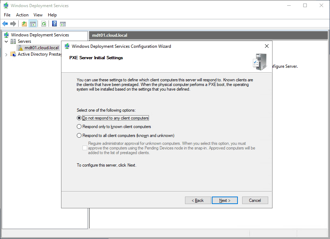Toggle the show/hide action pane icon
This screenshot has height=239, width=330.
coord(63,24)
